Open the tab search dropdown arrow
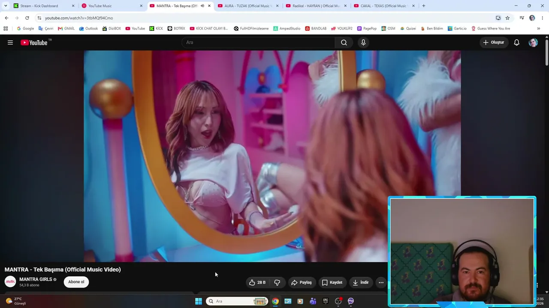This screenshot has height=308, width=549. tap(6, 6)
